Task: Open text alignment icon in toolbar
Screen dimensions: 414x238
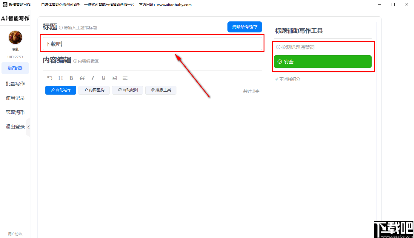Action: click(x=125, y=78)
